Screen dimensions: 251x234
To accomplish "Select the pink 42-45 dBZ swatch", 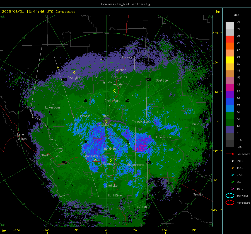I will click(230, 81).
